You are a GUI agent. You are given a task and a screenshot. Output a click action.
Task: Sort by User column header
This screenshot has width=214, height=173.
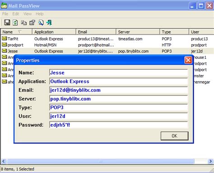pyautogui.click(x=201, y=32)
